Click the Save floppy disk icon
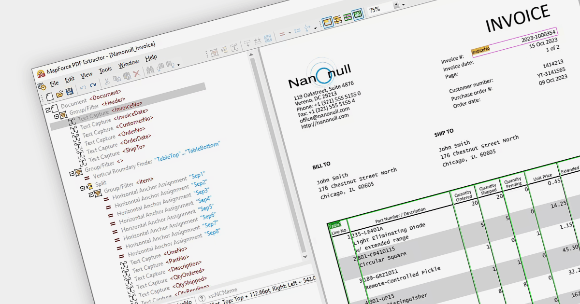This screenshot has height=304, width=580. (x=69, y=92)
